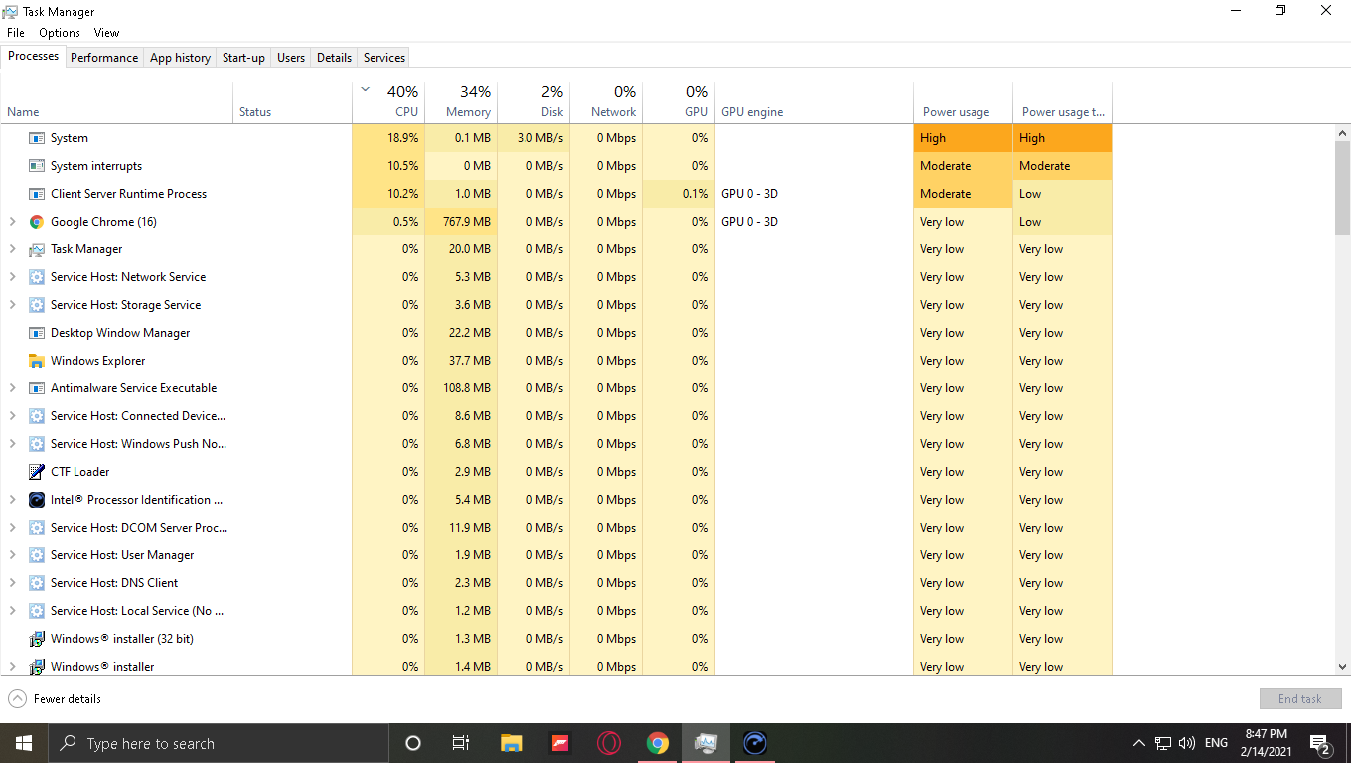Expand the Task Manager process entry

click(x=12, y=249)
